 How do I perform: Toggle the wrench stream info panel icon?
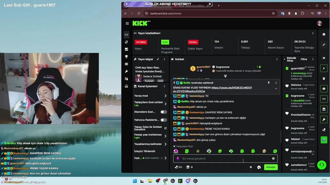coord(324,119)
